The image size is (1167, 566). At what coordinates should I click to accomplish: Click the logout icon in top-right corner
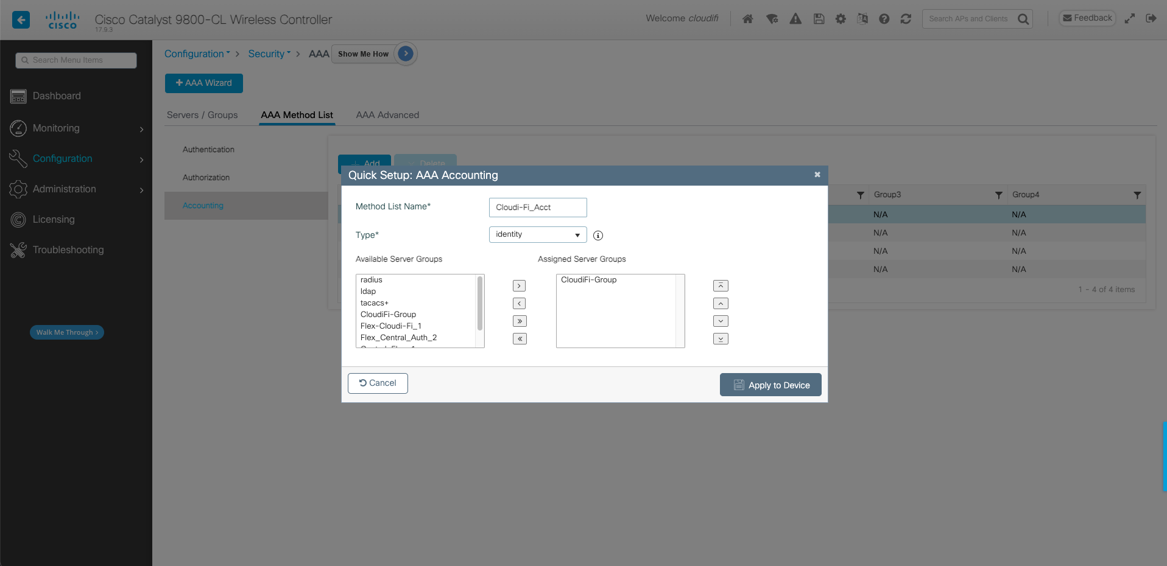(x=1151, y=18)
